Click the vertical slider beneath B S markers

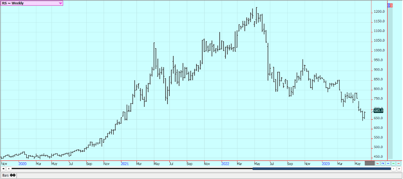point(390,83)
